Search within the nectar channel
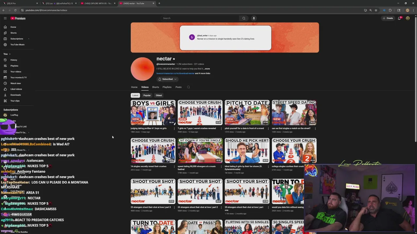The height and width of the screenshot is (234, 417). [188, 87]
